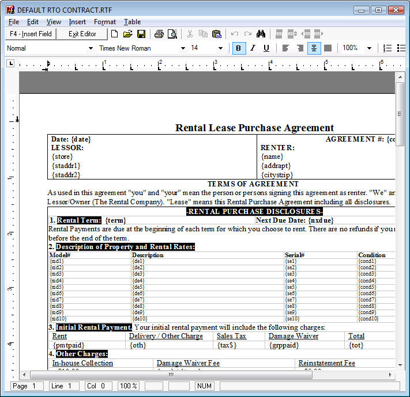Click the Paste clipboard icon
Screen dimensions: 410x397
click(x=217, y=34)
